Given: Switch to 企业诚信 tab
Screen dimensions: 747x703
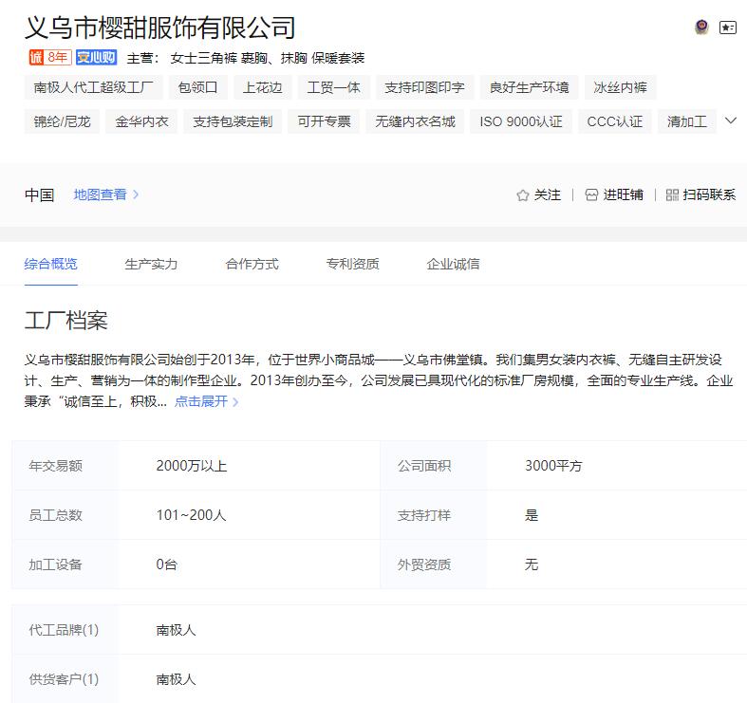Looking at the screenshot, I should 453,264.
